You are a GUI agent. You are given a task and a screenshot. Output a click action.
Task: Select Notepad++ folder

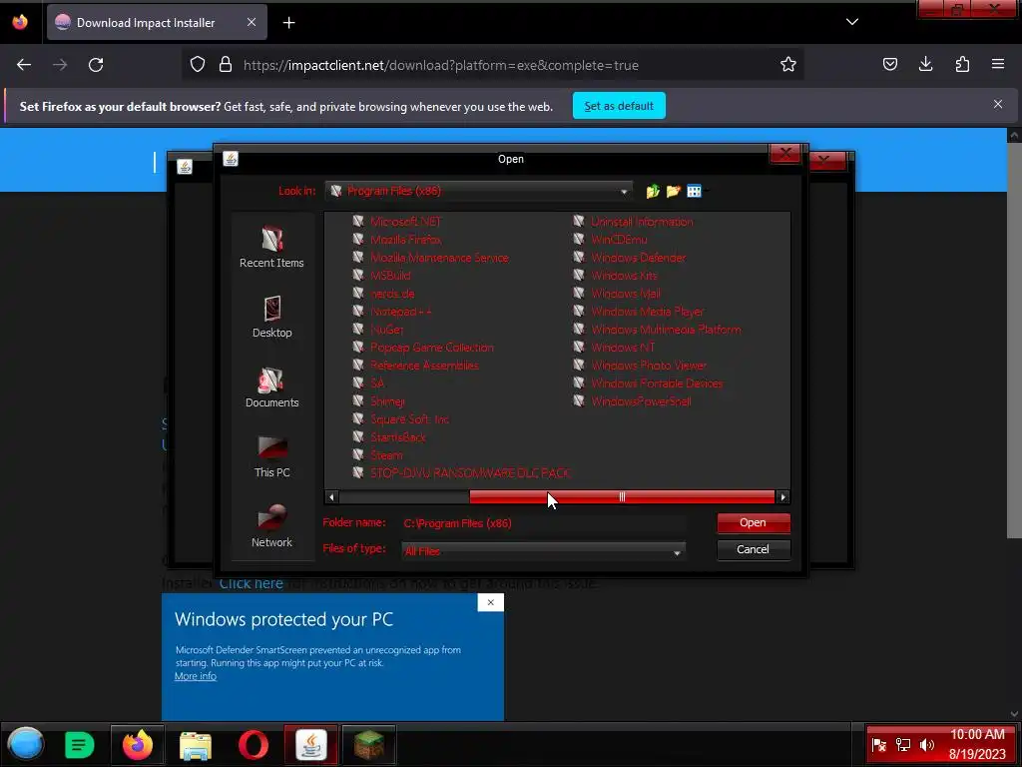point(401,312)
